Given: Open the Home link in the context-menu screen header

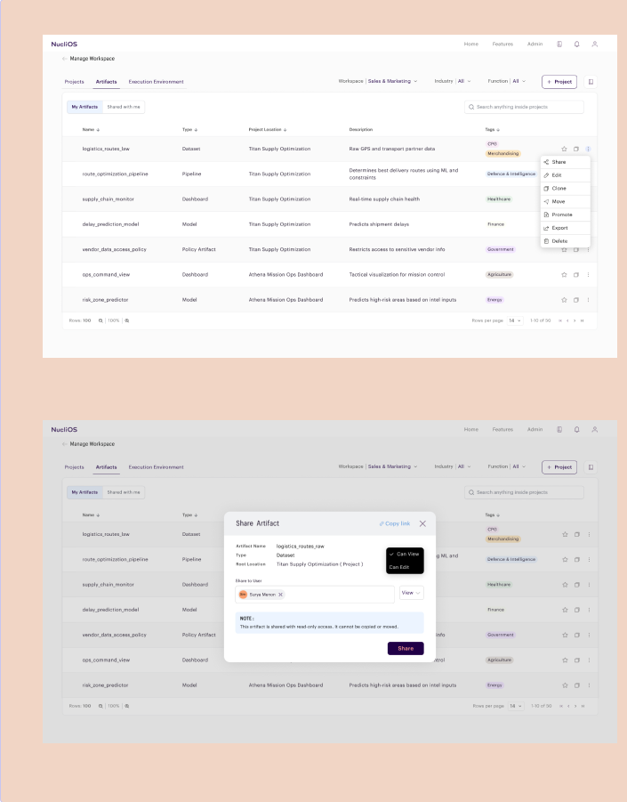Looking at the screenshot, I should (471, 44).
